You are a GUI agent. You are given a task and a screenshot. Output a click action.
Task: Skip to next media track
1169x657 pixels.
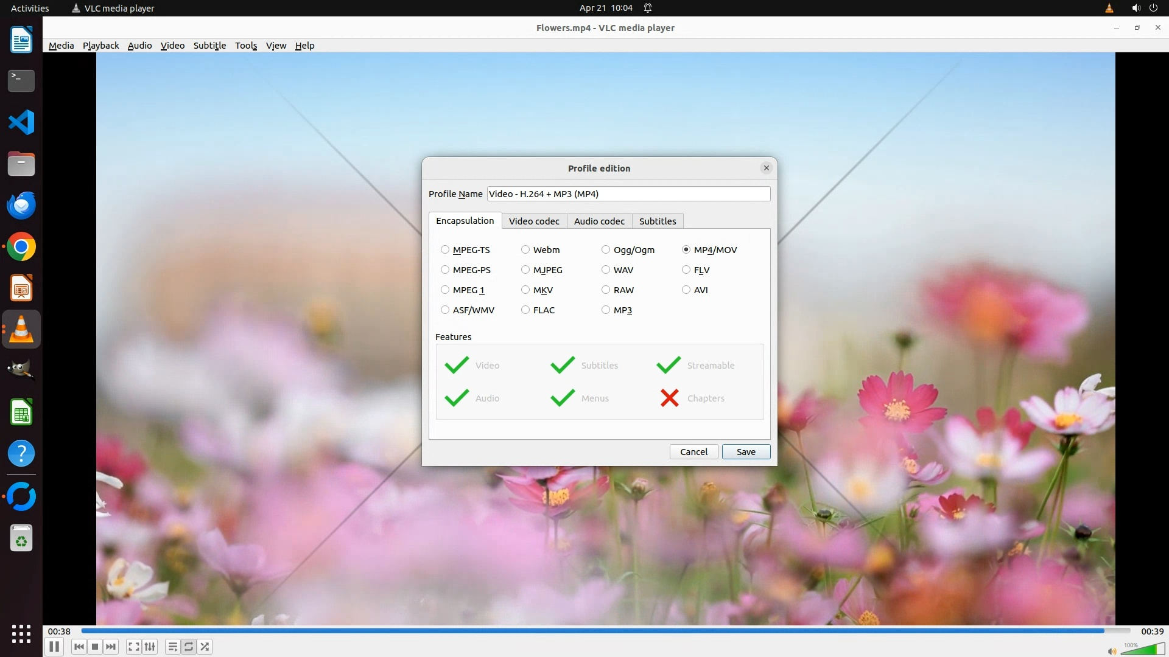coord(111,647)
